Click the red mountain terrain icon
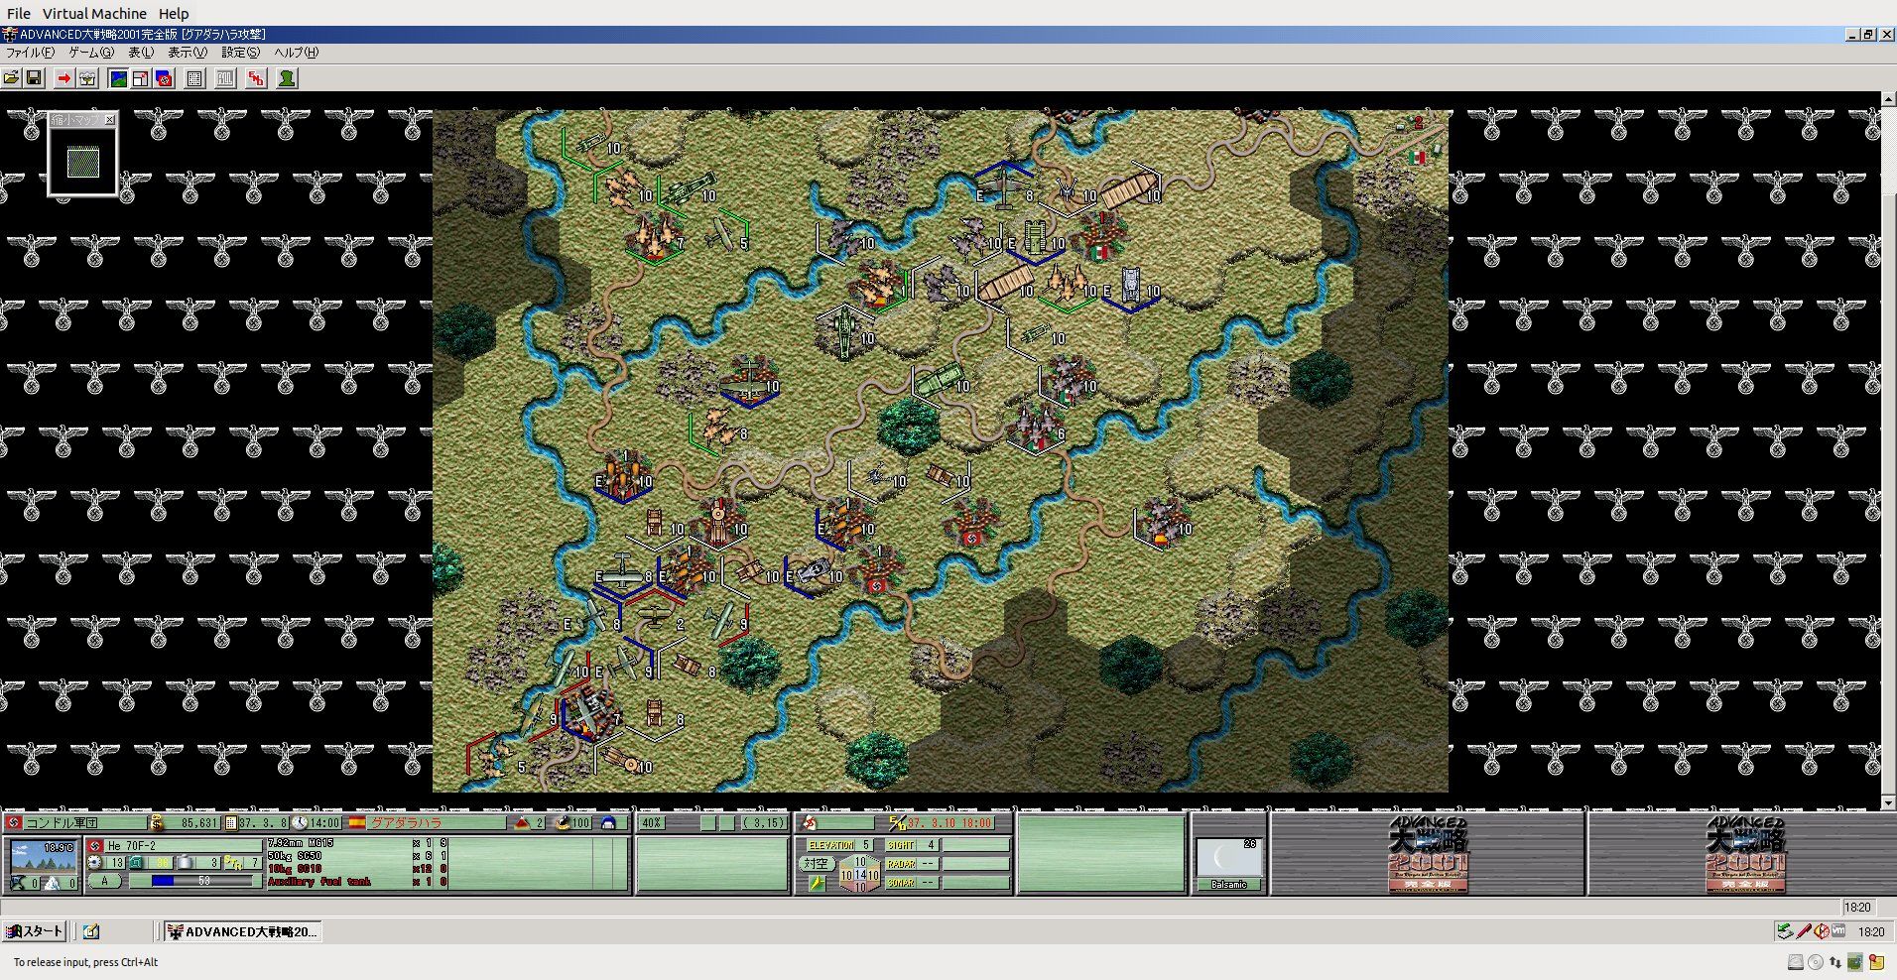The width and height of the screenshot is (1897, 980). pos(523,823)
